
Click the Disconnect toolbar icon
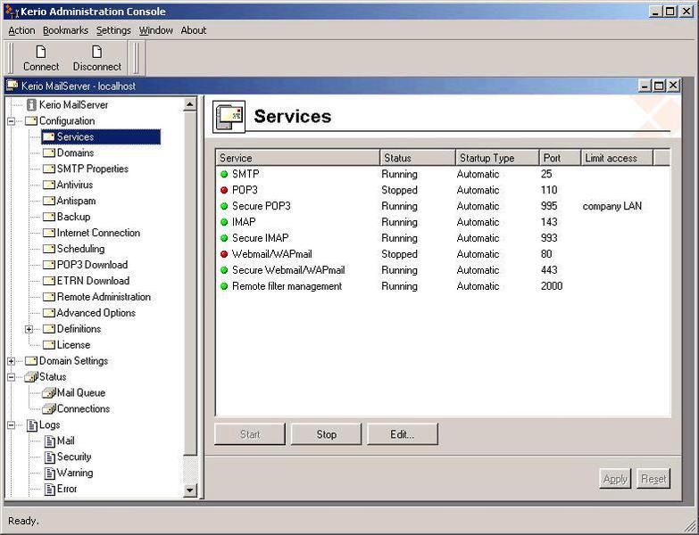click(96, 52)
